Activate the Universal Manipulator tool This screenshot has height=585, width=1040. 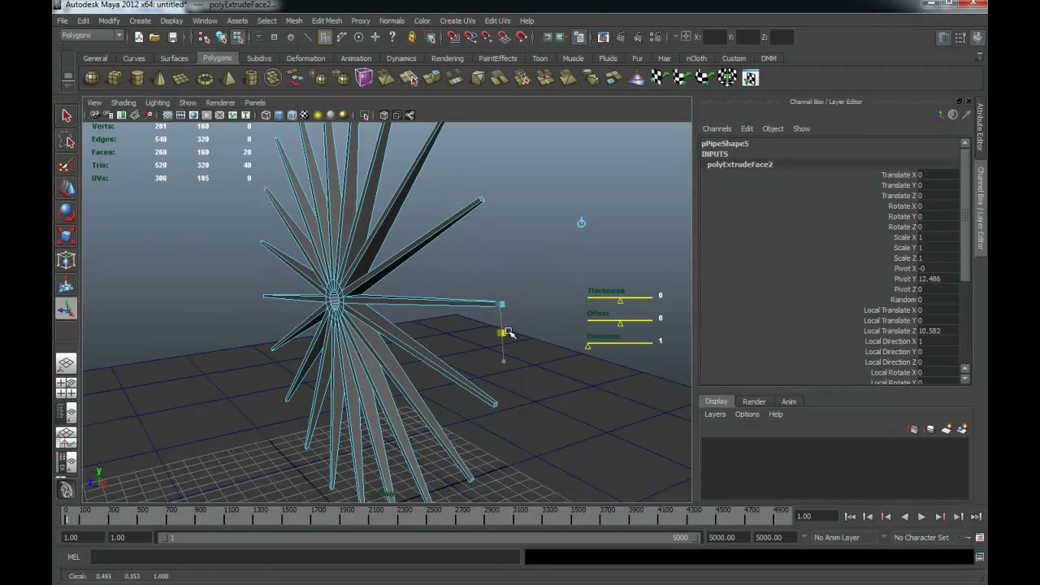point(67,261)
